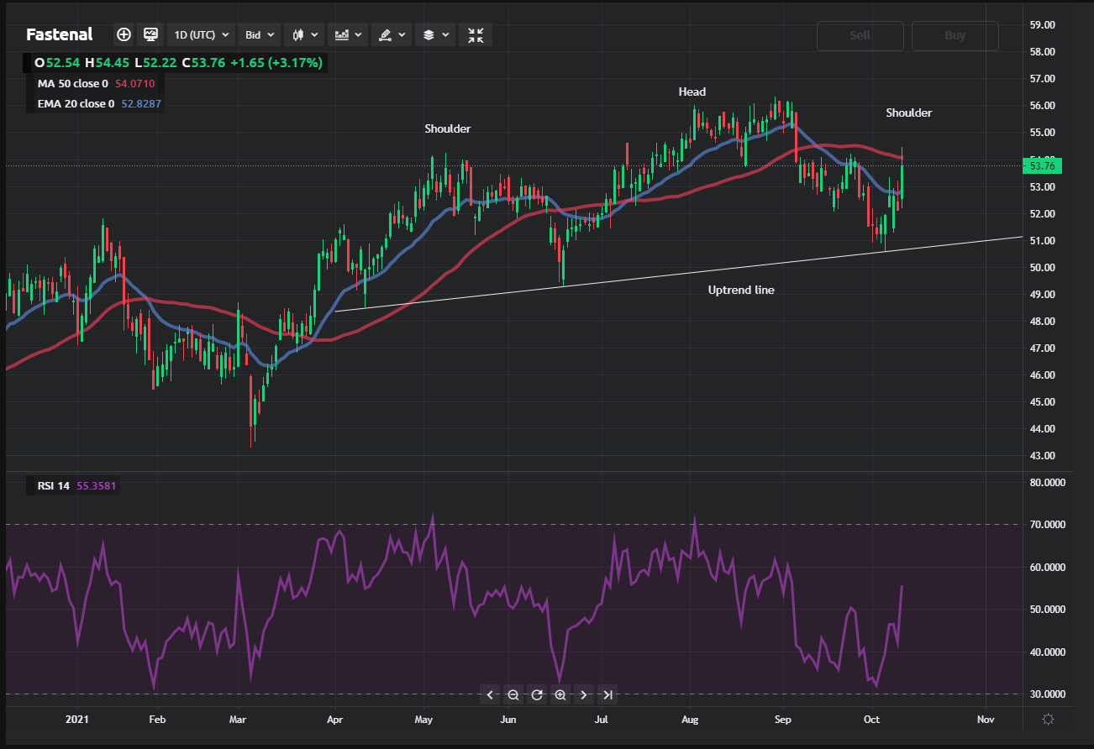Click the reset chart refresh icon
This screenshot has height=749, width=1094.
click(537, 694)
